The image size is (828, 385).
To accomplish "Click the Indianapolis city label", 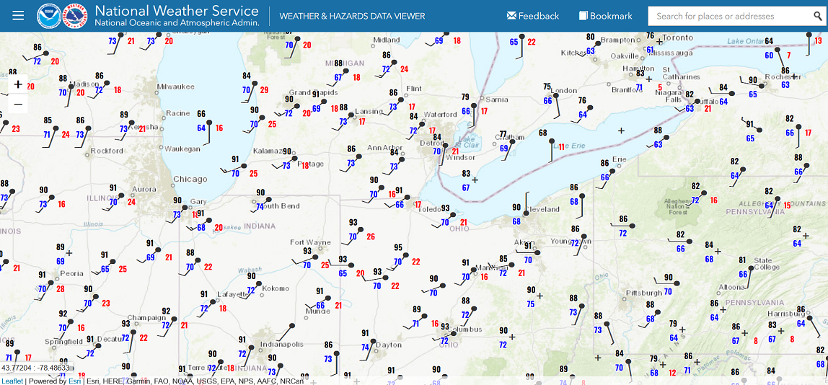I will coord(281,345).
